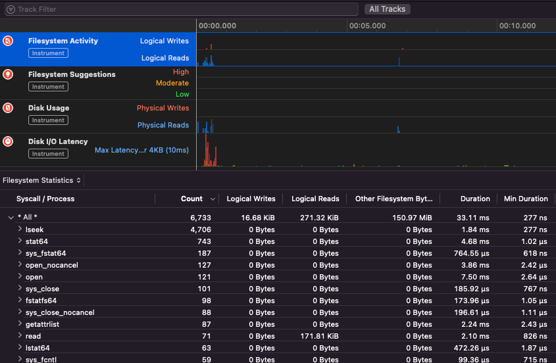556x363 pixels.
Task: Click the Disk I/O Latency instrument icon
Action: click(8, 141)
